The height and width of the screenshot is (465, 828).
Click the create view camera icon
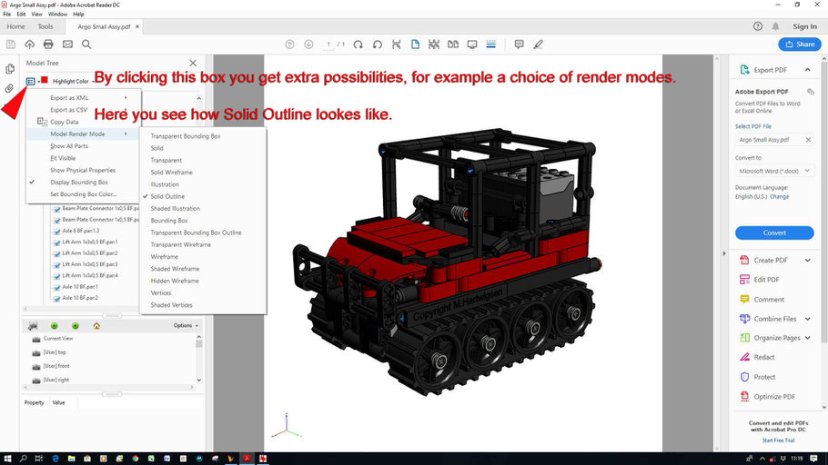click(33, 326)
